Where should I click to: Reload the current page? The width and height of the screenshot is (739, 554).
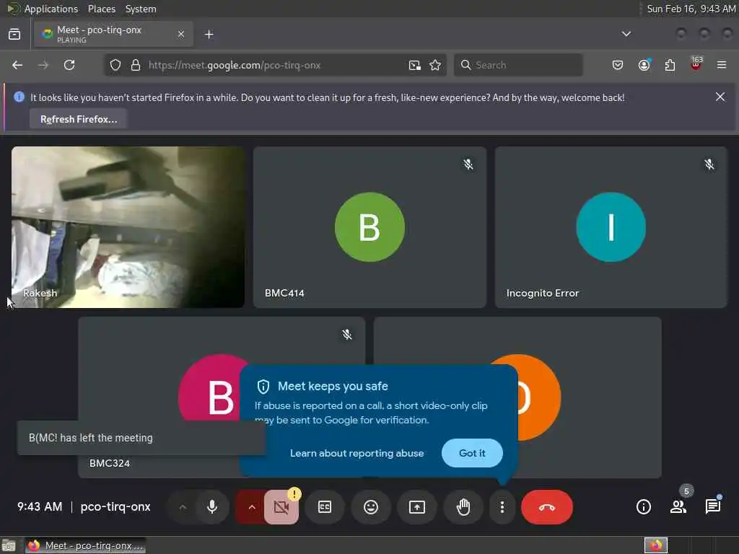point(69,65)
